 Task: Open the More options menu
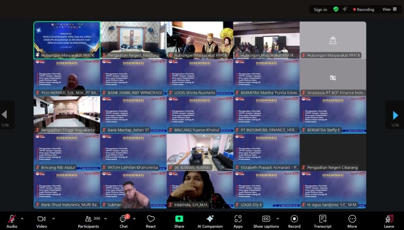[352, 221]
